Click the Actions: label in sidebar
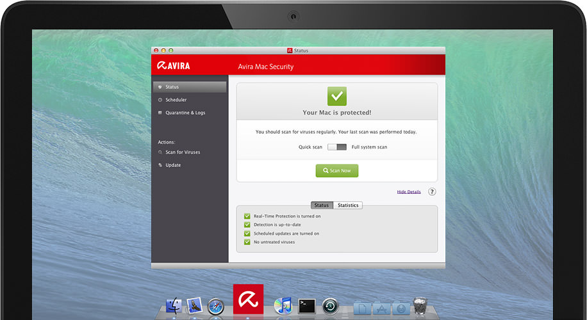 click(x=167, y=142)
